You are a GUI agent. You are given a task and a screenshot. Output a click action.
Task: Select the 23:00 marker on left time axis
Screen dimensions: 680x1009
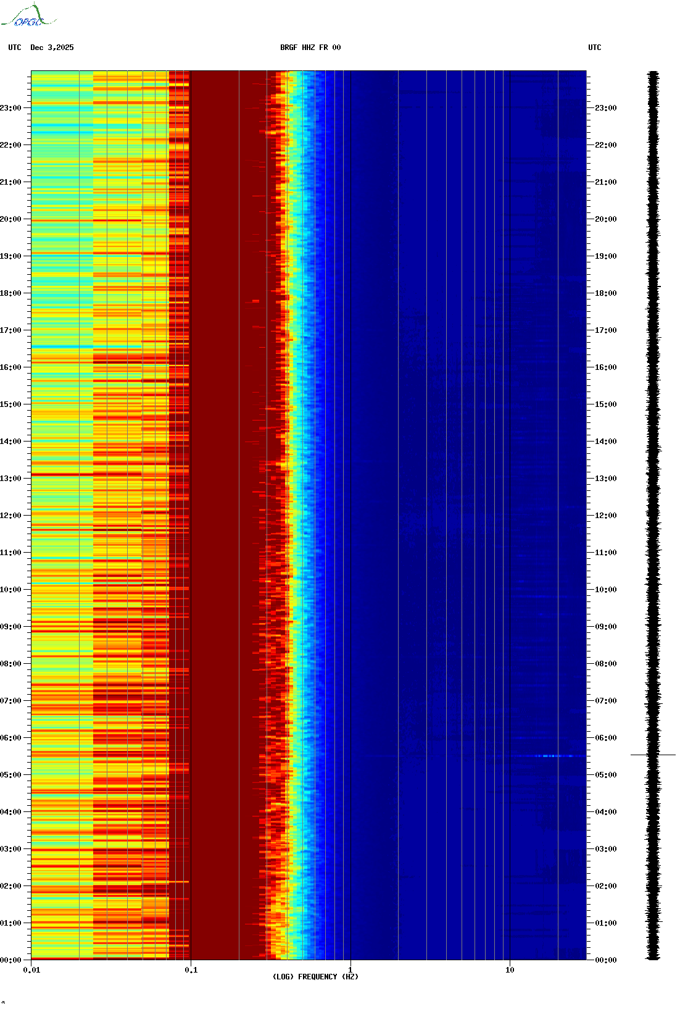click(10, 108)
